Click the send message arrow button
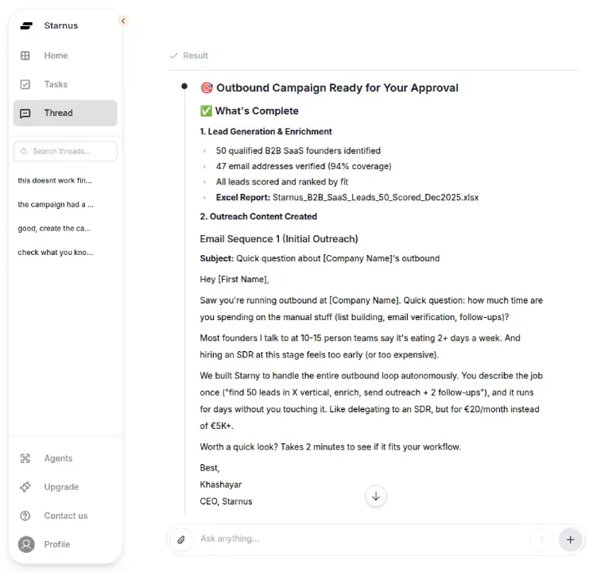Screen dimensions: 589x572 click(x=542, y=539)
